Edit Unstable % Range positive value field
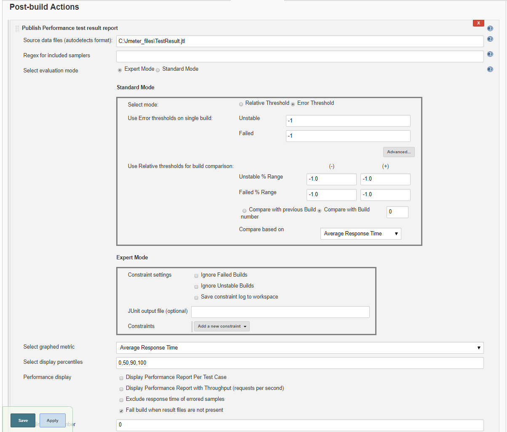507x432 pixels. pyautogui.click(x=385, y=179)
